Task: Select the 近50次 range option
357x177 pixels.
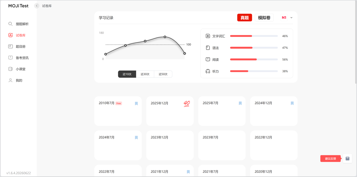Action: [163, 74]
